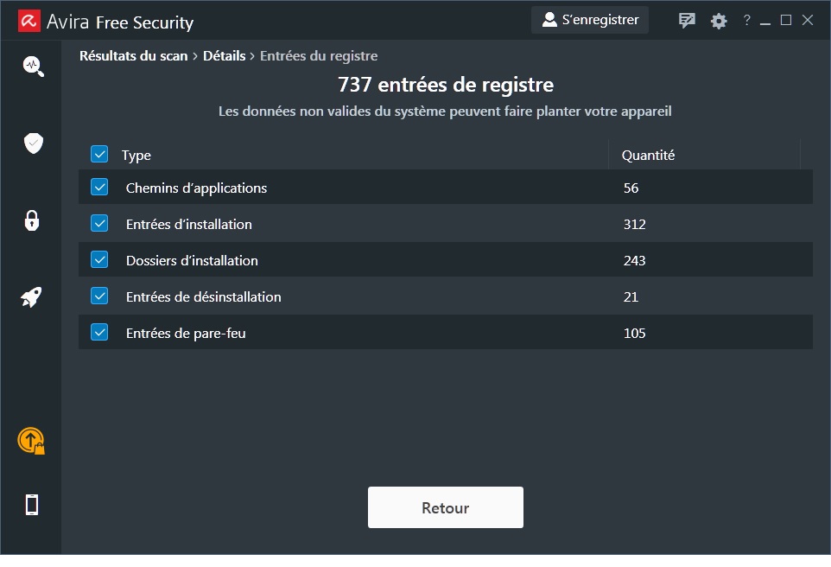Open the settings gear icon
Image resolution: width=831 pixels, height=567 pixels.
pyautogui.click(x=719, y=21)
